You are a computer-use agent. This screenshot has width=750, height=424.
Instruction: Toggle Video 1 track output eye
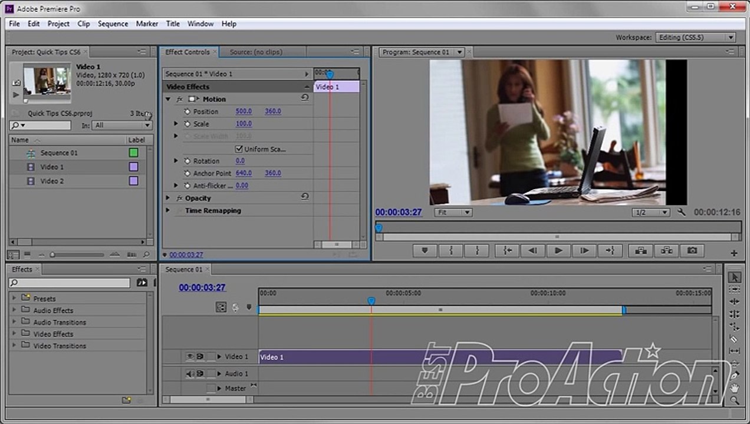click(190, 357)
